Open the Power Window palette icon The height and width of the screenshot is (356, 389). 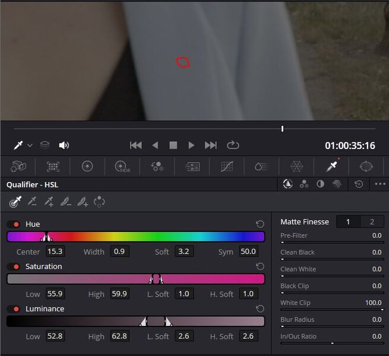(366, 167)
